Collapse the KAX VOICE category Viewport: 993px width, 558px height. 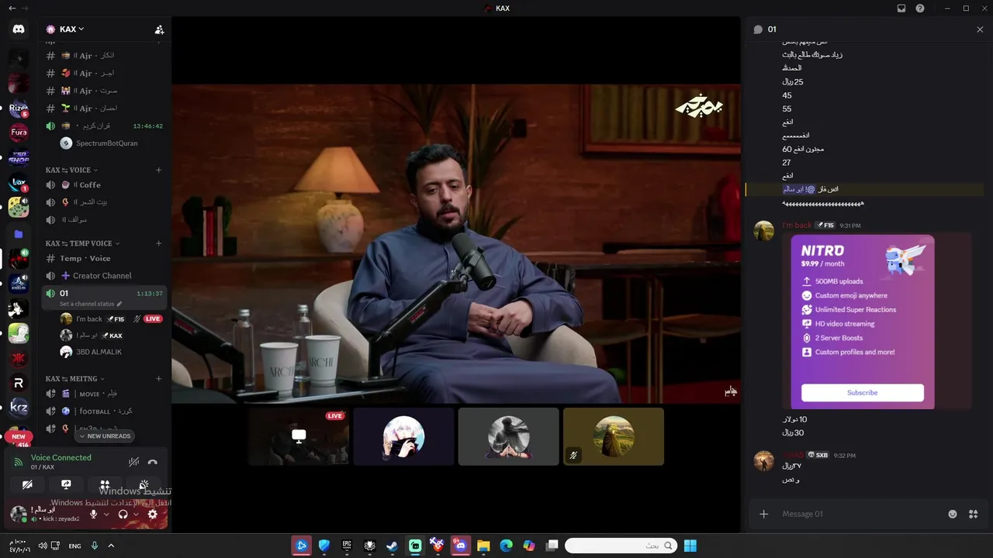(x=71, y=170)
